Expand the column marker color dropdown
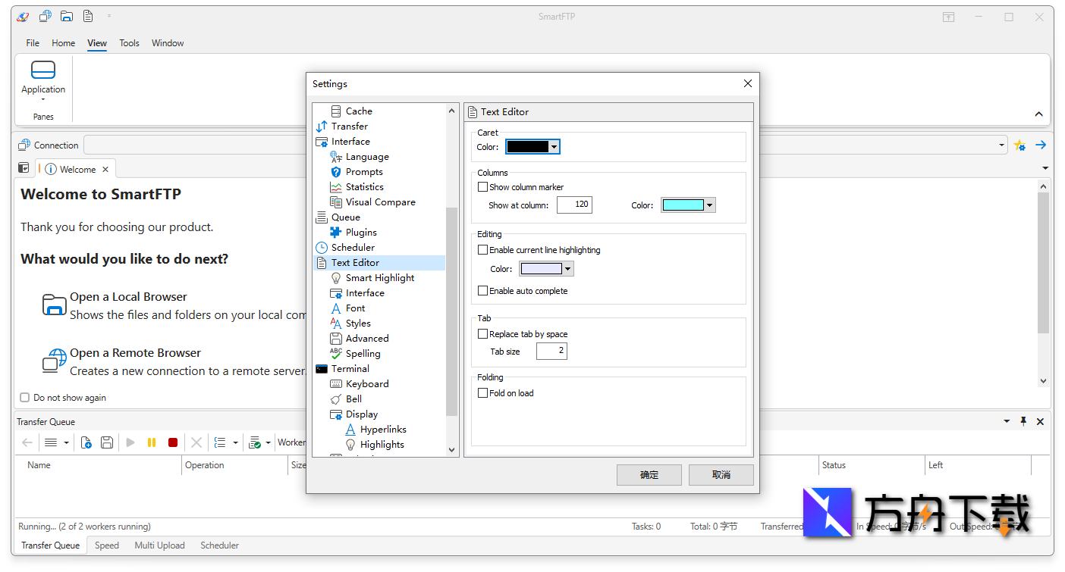 [709, 205]
